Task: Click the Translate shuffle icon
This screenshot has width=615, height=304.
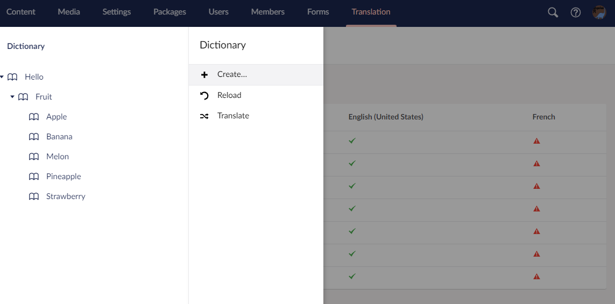Action: pos(204,116)
